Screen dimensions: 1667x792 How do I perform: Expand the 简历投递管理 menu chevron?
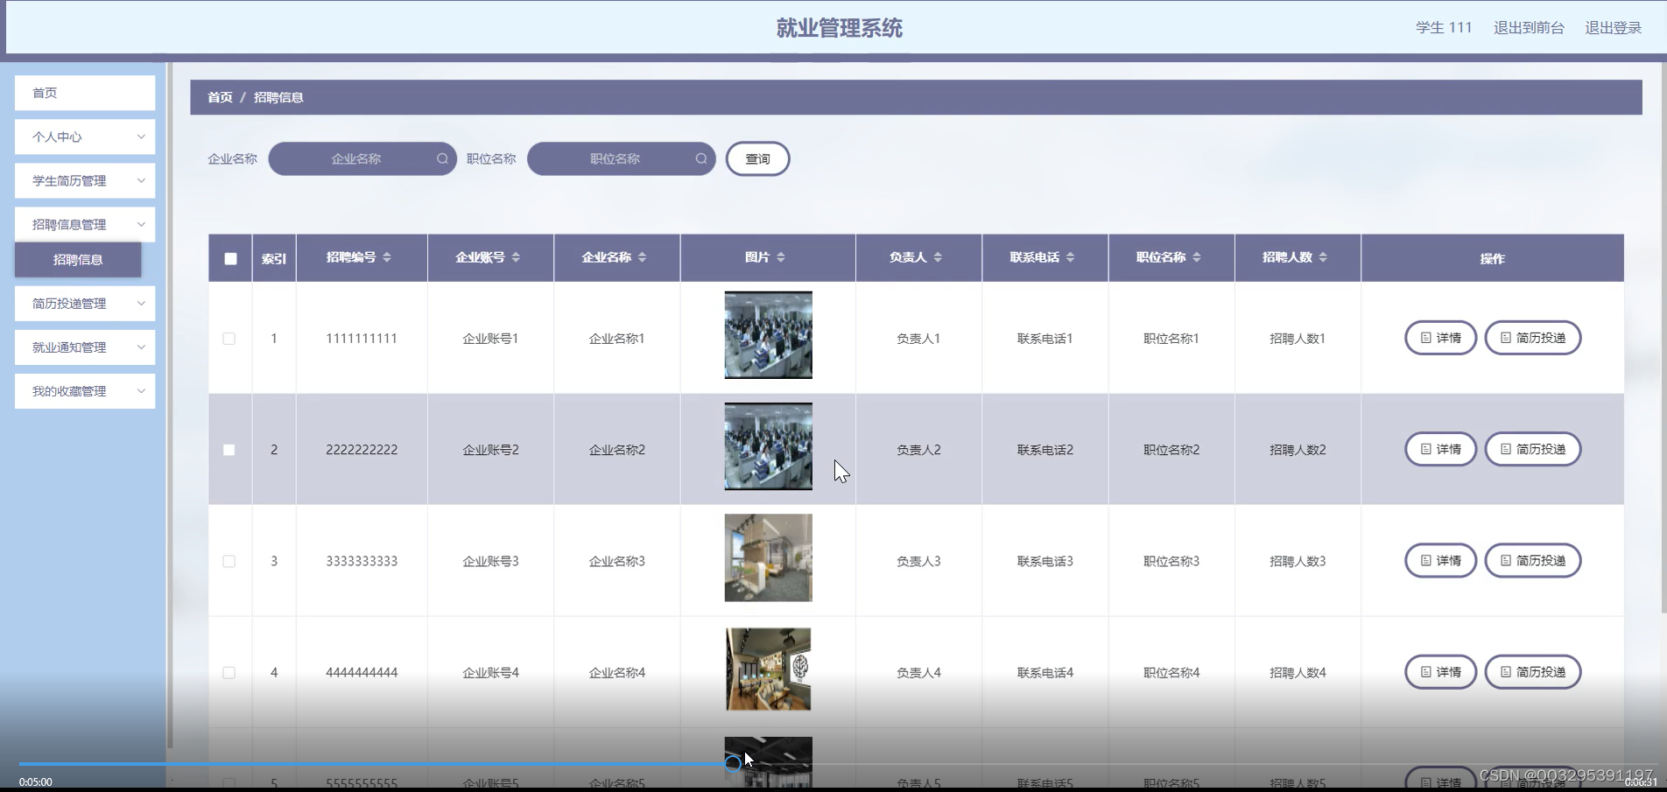(x=141, y=303)
